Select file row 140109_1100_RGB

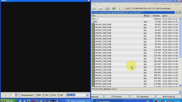[x=135, y=78]
